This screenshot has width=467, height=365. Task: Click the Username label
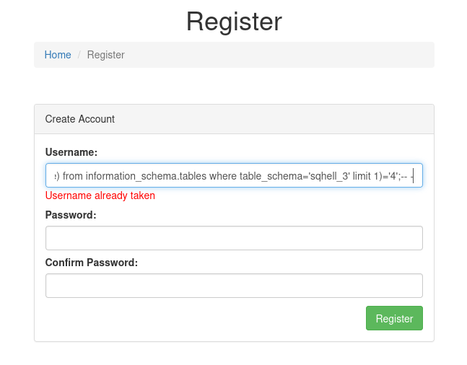click(71, 152)
